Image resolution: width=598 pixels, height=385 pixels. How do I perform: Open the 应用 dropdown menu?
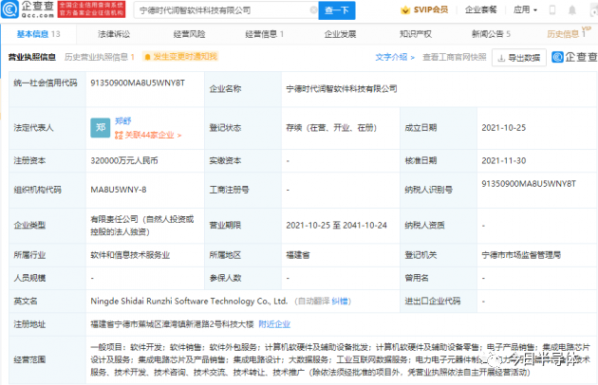(525, 9)
